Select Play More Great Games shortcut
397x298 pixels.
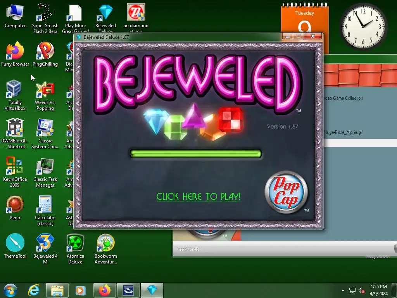[76, 18]
